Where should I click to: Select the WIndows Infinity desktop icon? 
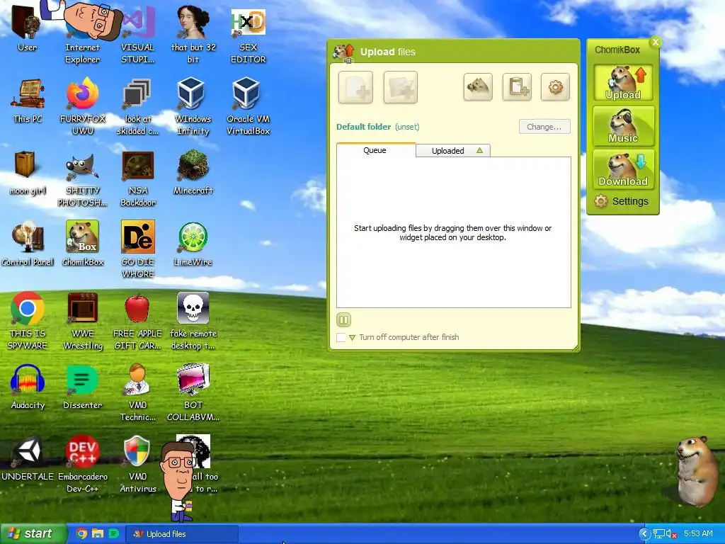193,106
